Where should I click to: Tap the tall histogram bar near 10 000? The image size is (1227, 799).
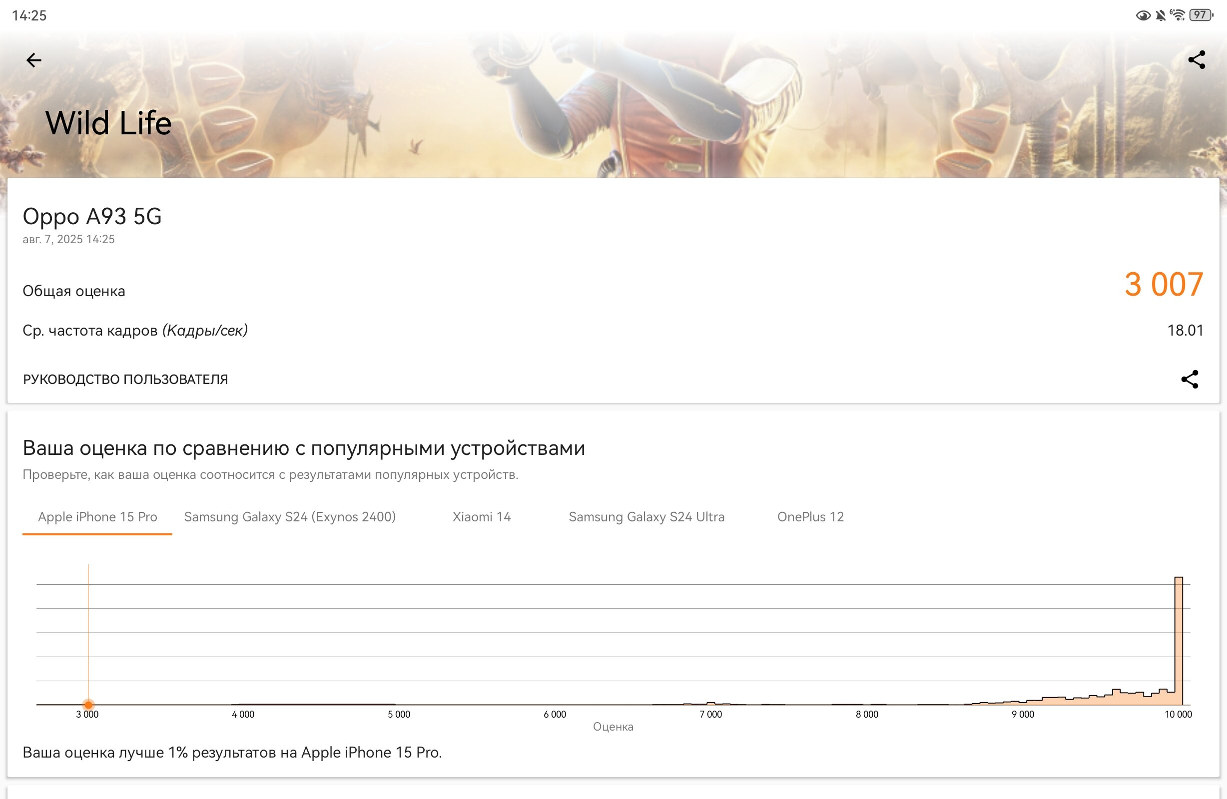[1179, 641]
